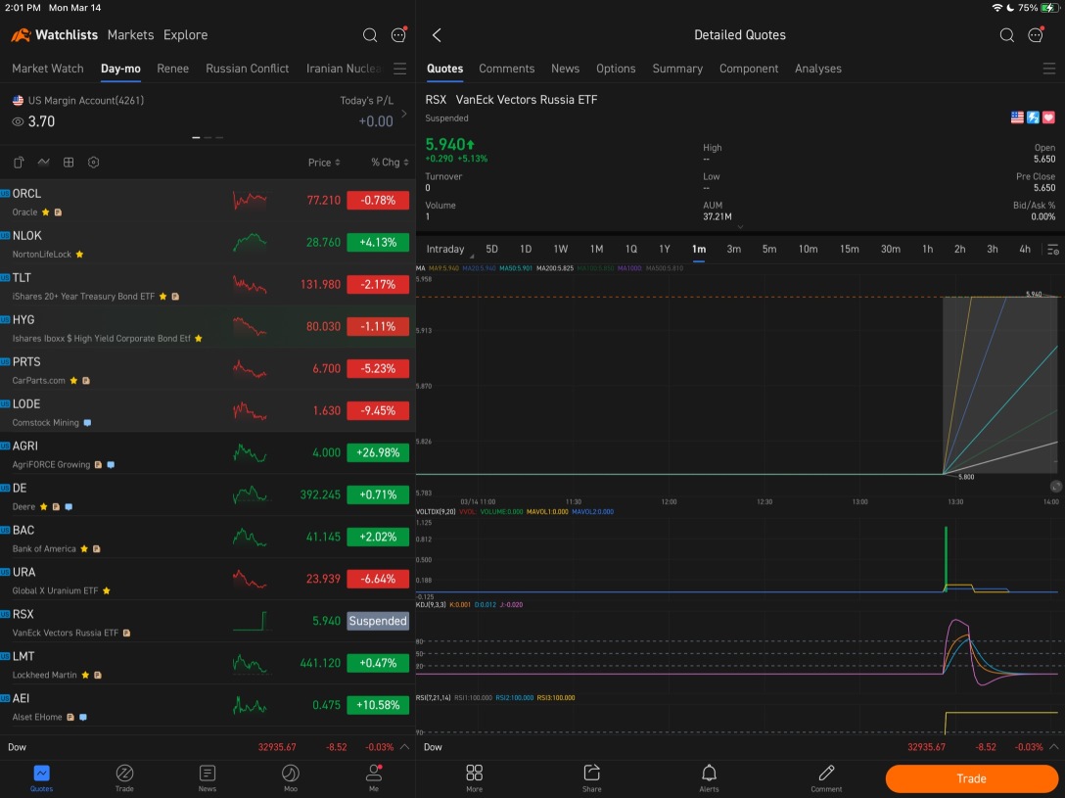Click the blue lightning icon beside RSX
The width and height of the screenshot is (1065, 798).
click(1033, 117)
